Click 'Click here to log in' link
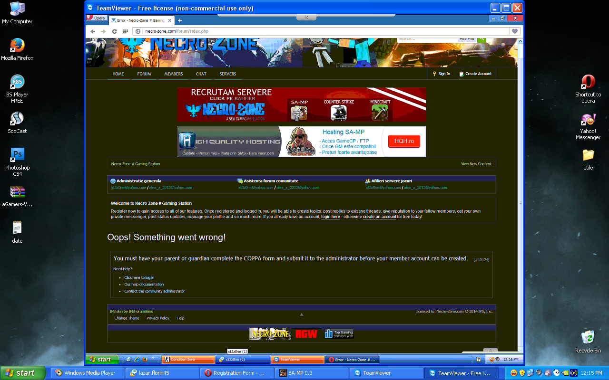Viewport: 609px width, 380px height. [x=139, y=277]
